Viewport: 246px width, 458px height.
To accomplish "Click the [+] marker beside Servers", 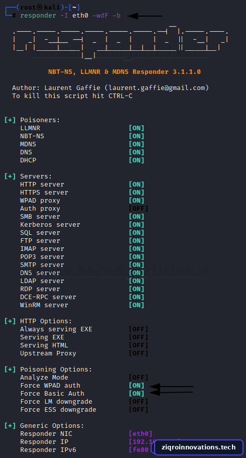I will [10, 176].
